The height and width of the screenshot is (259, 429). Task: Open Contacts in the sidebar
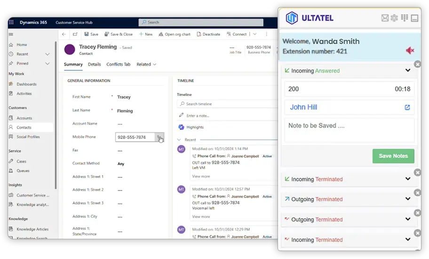click(24, 128)
